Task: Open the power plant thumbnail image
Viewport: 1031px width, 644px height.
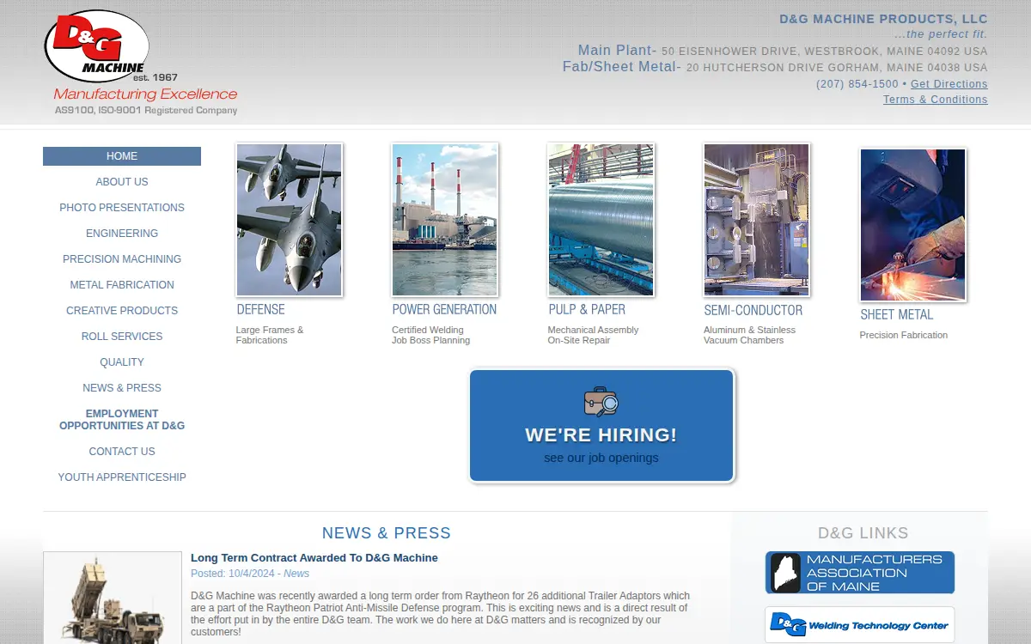Action: 445,220
